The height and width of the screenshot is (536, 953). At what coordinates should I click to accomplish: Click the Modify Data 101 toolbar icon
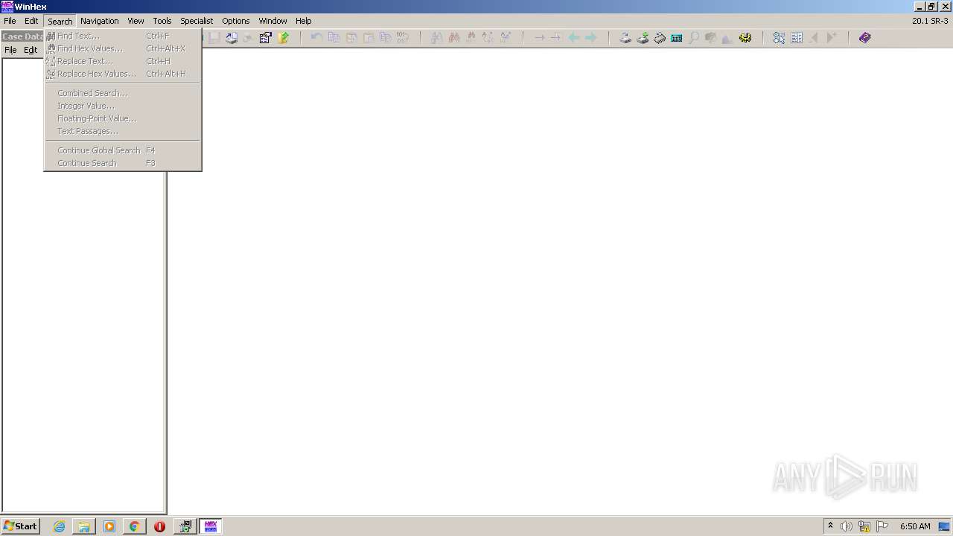(x=402, y=37)
